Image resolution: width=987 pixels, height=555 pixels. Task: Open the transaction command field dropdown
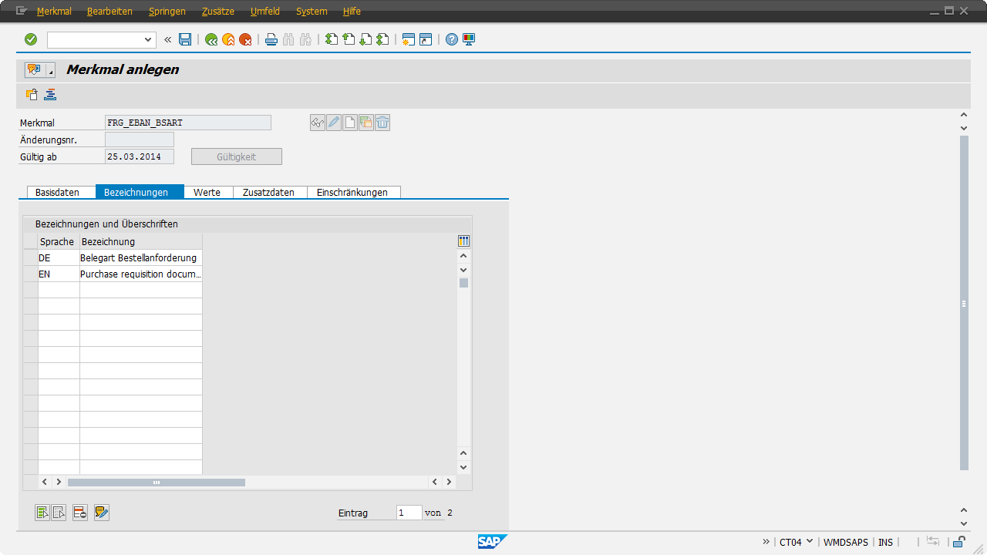(149, 39)
